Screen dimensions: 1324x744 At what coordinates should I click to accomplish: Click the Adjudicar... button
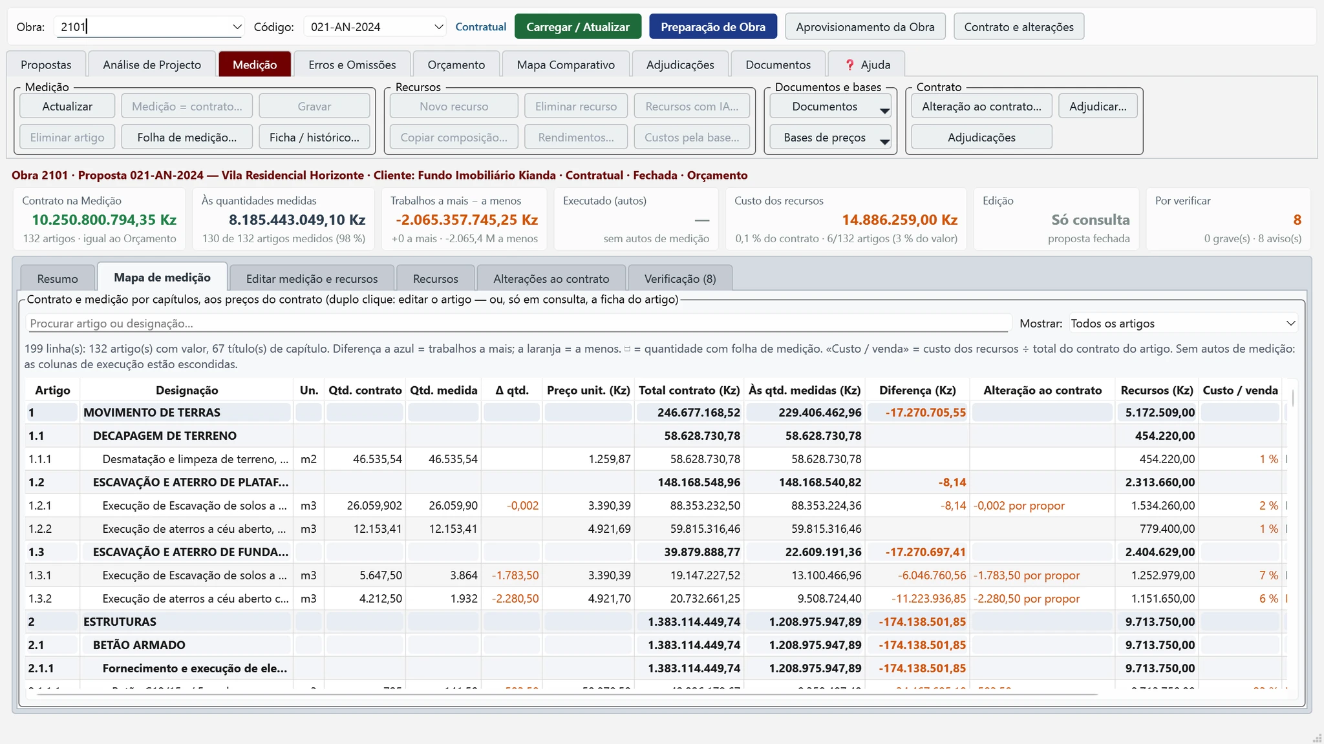[1098, 107]
